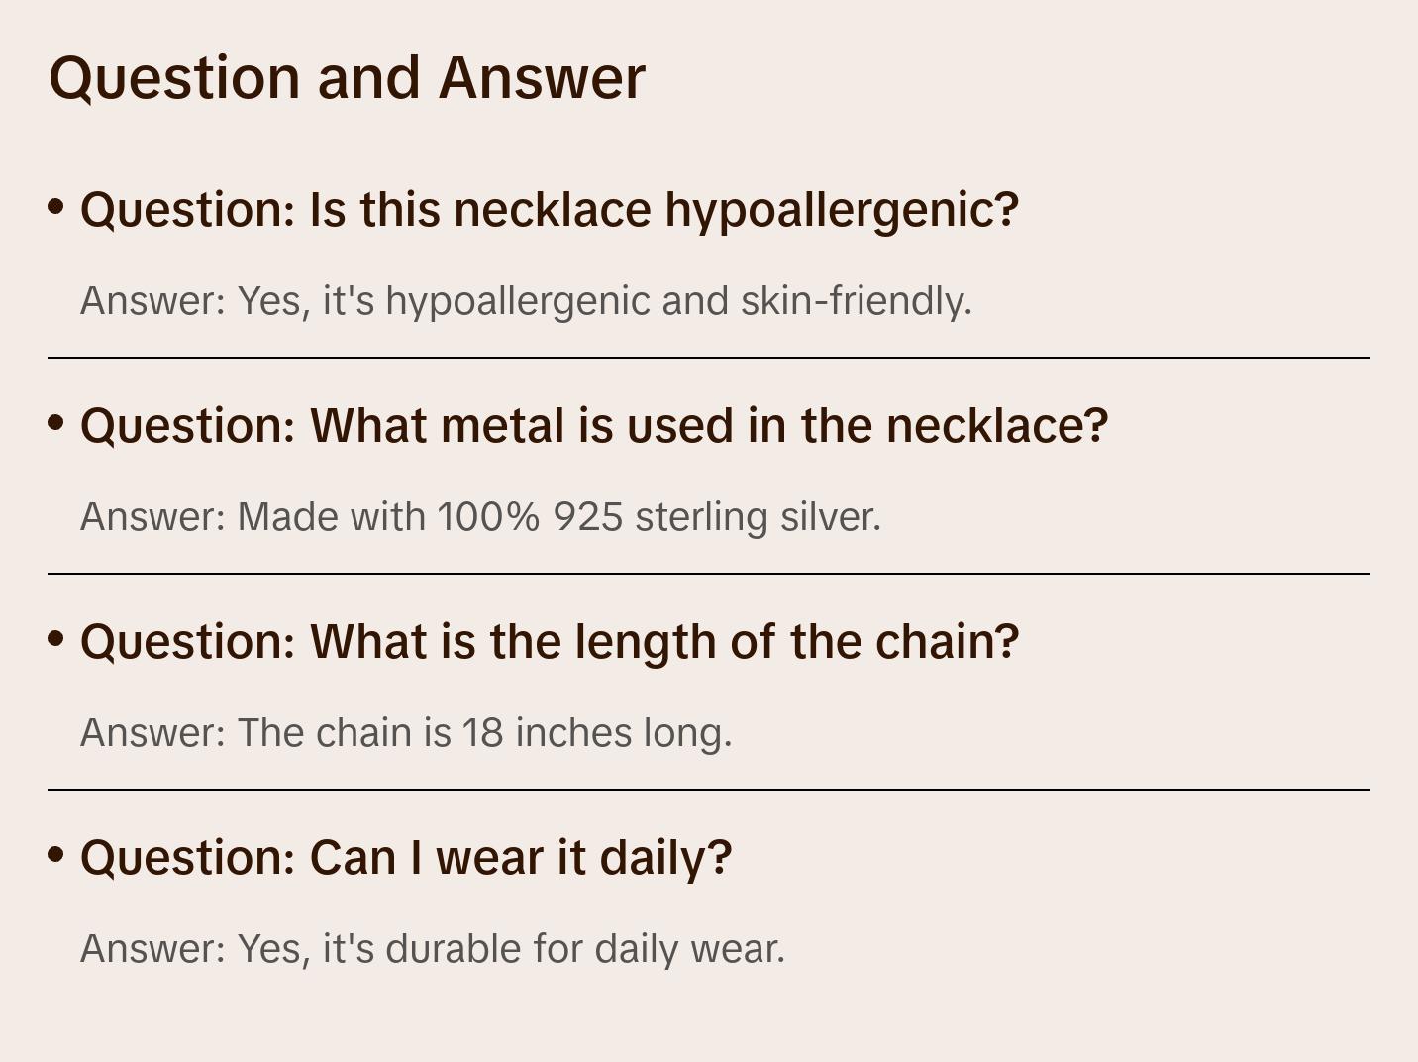Click the "Question and Answer" heading

pyautogui.click(x=347, y=77)
